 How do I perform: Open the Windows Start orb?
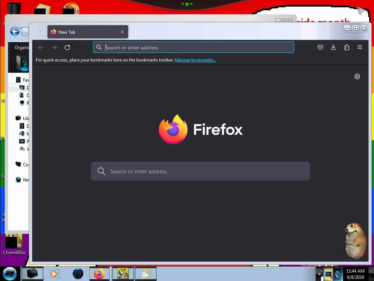coord(10,274)
